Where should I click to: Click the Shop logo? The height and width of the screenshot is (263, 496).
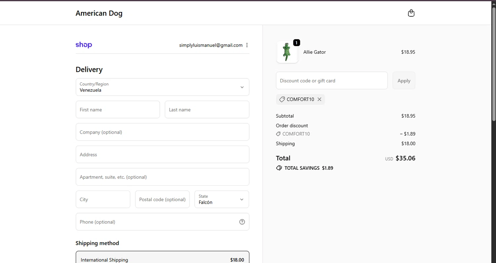[84, 45]
